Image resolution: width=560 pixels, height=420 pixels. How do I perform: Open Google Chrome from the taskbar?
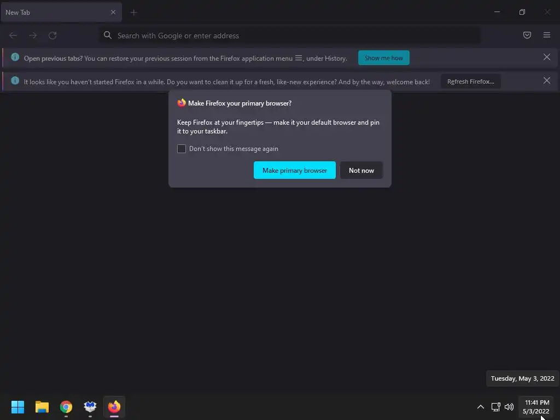coord(66,406)
